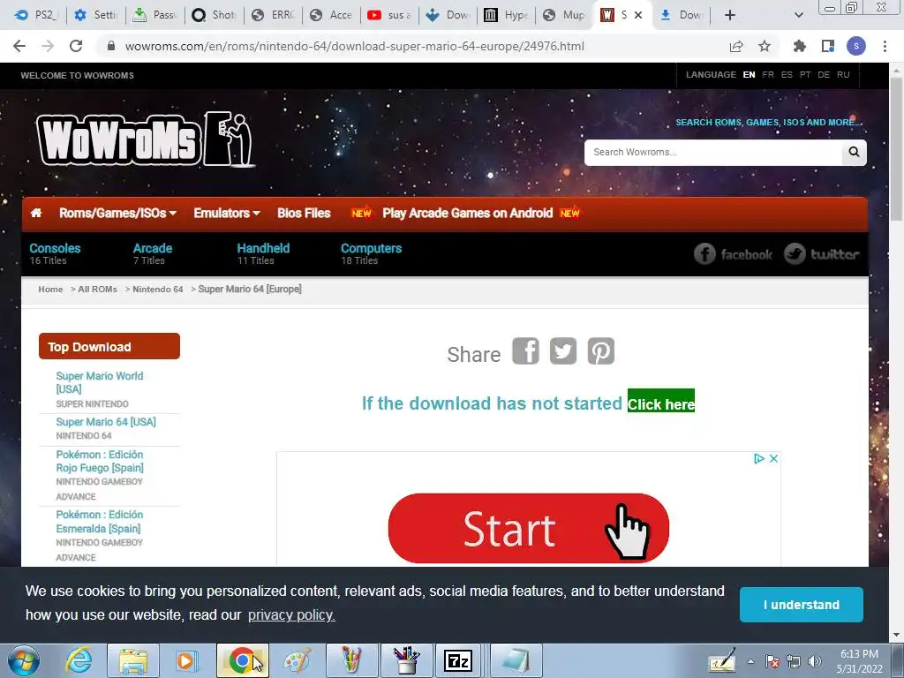The height and width of the screenshot is (678, 904).
Task: Click the AdChoices triangle icon
Action: [758, 458]
